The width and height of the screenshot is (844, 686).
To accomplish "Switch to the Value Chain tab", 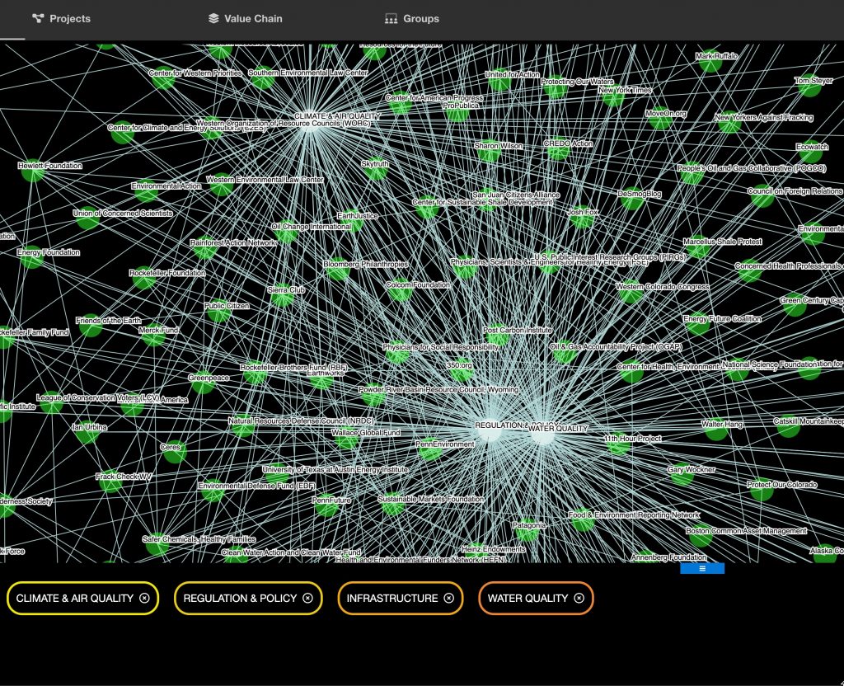I will tap(245, 19).
